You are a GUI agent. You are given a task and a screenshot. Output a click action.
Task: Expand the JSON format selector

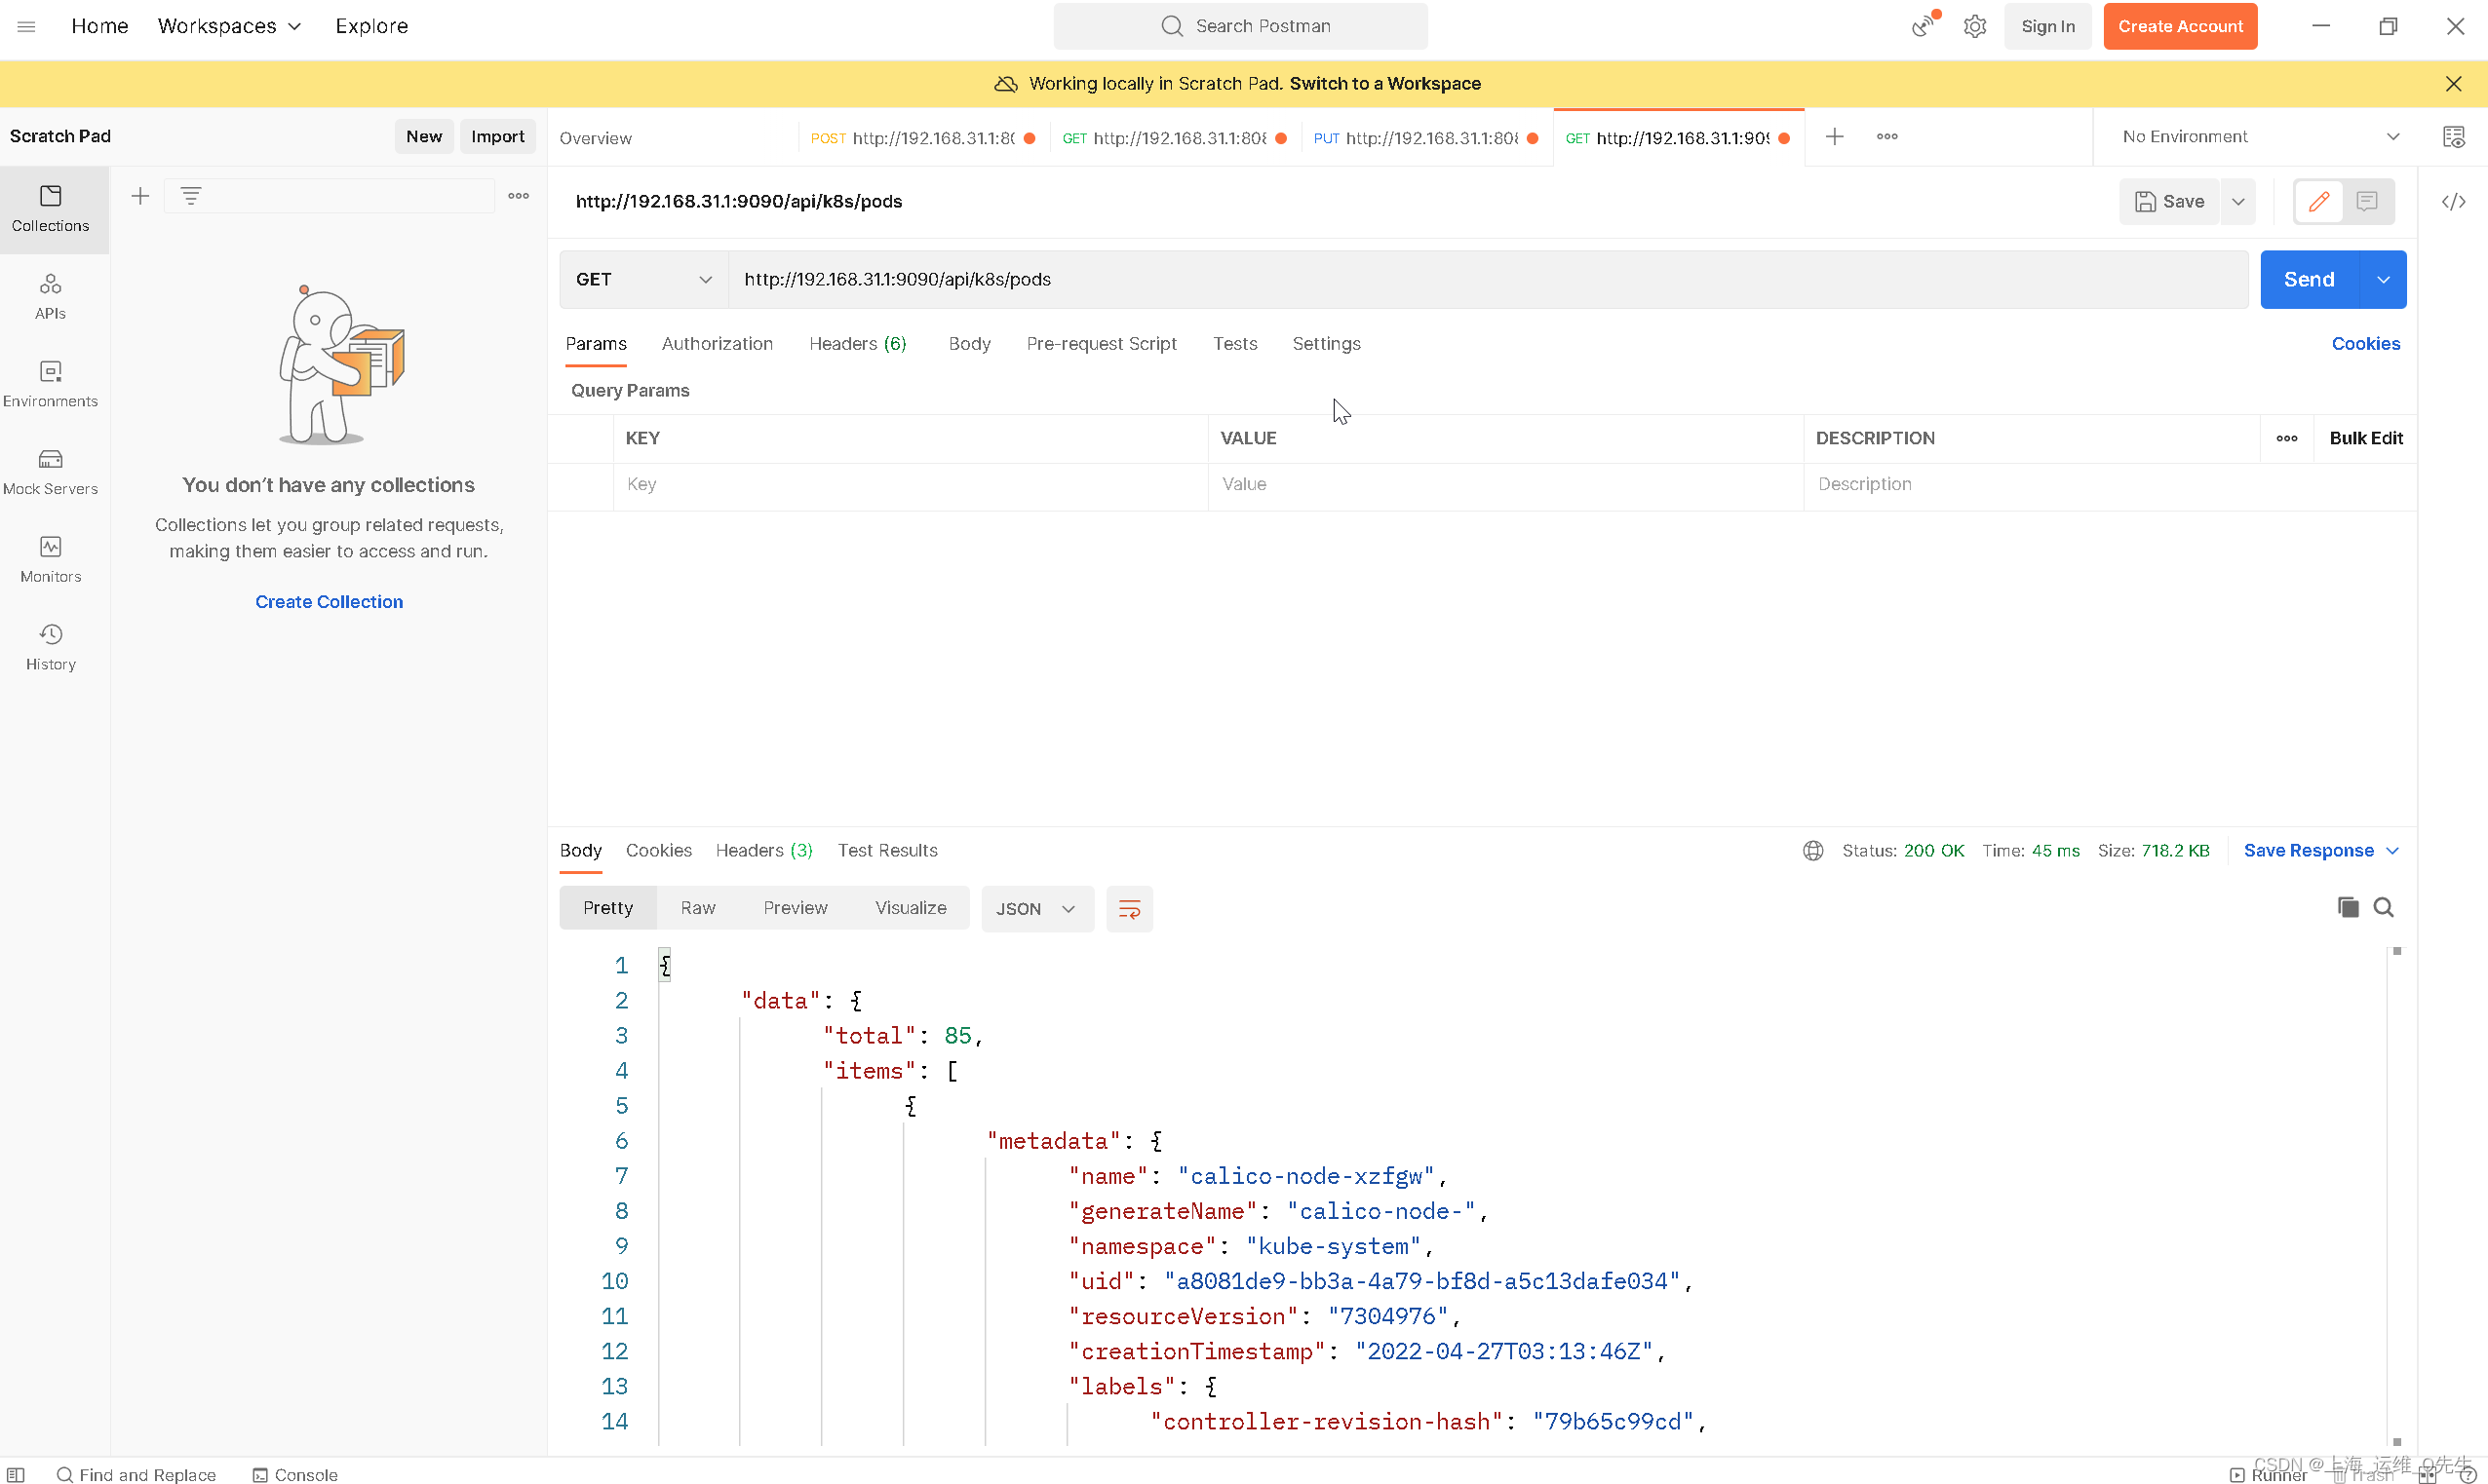coord(1068,908)
